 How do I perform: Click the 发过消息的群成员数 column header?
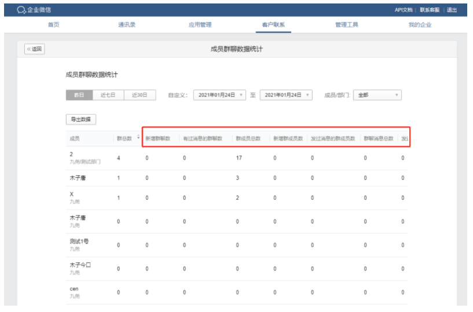pos(333,138)
